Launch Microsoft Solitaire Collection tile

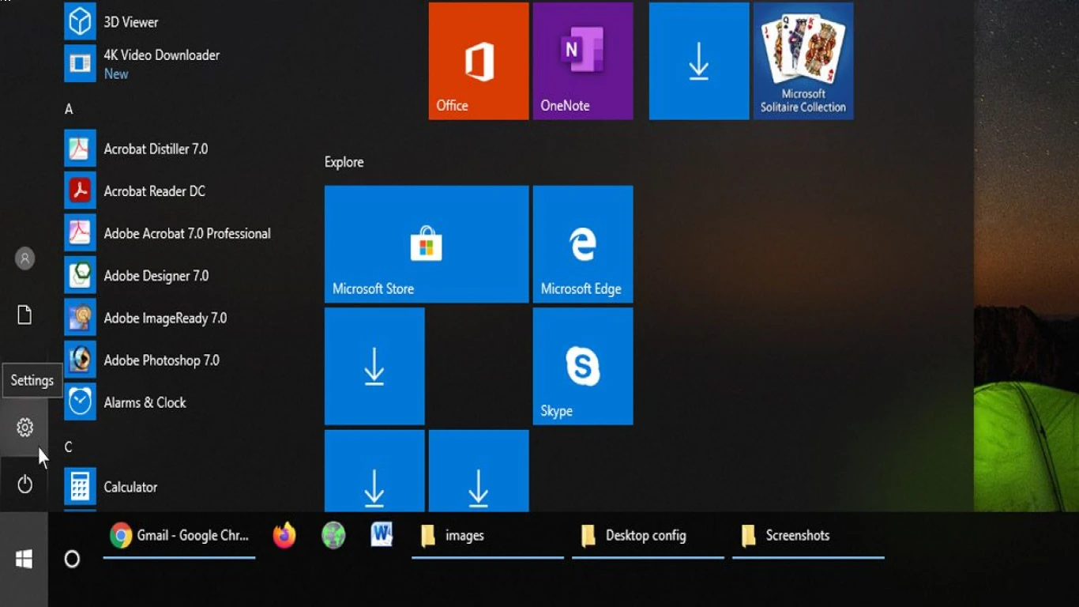pos(803,61)
